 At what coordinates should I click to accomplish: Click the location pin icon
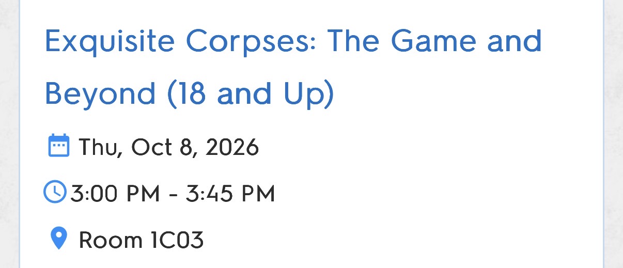pyautogui.click(x=58, y=238)
